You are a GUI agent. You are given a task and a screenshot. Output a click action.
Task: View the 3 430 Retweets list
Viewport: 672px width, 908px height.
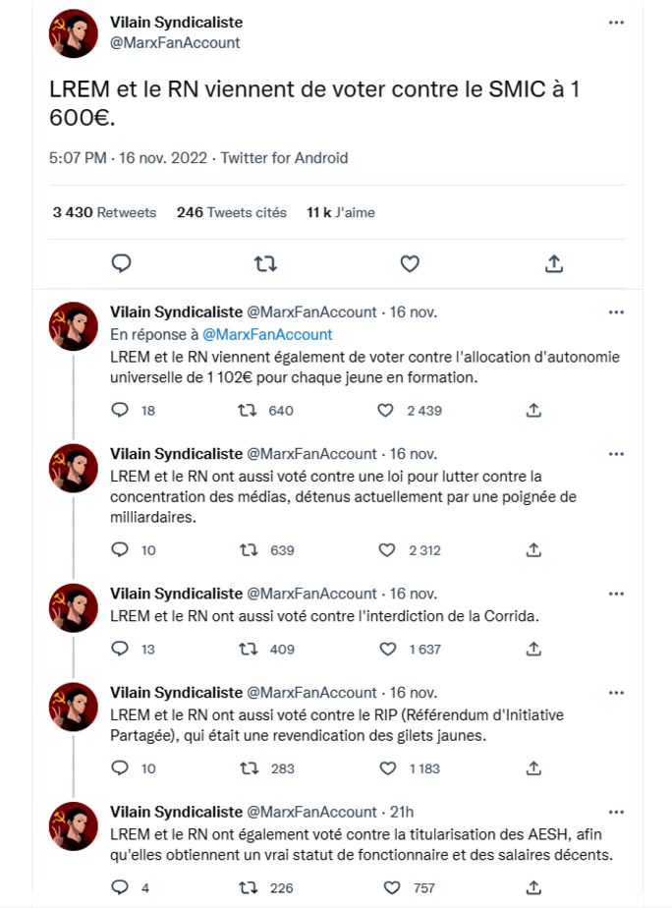pyautogui.click(x=104, y=212)
